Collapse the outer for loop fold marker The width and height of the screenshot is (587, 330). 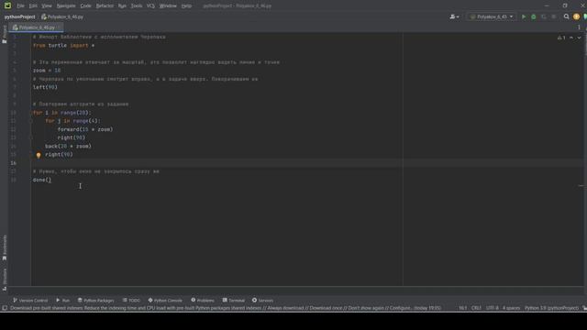(x=31, y=113)
